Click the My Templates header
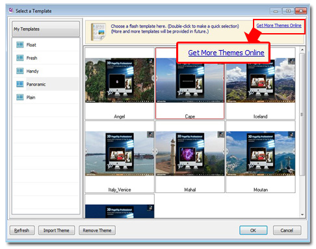 tap(46, 29)
